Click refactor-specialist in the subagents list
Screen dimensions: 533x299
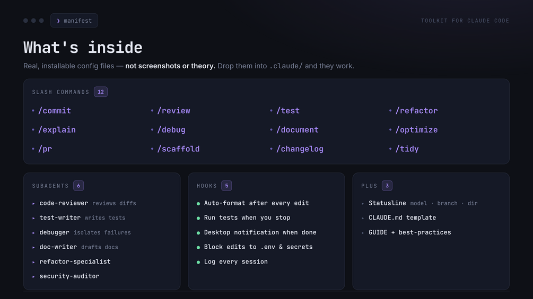75,261
